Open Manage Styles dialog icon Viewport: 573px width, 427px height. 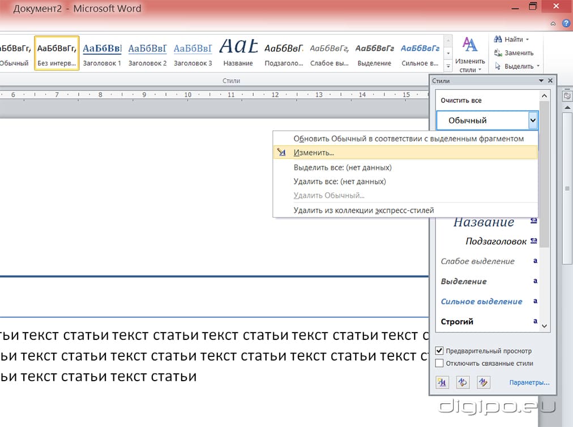tap(483, 382)
